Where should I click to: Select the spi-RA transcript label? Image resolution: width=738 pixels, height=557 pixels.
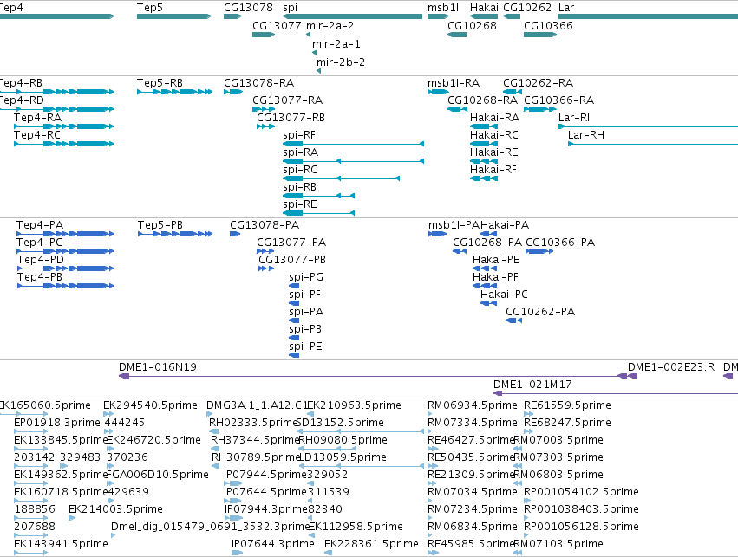[x=300, y=152]
